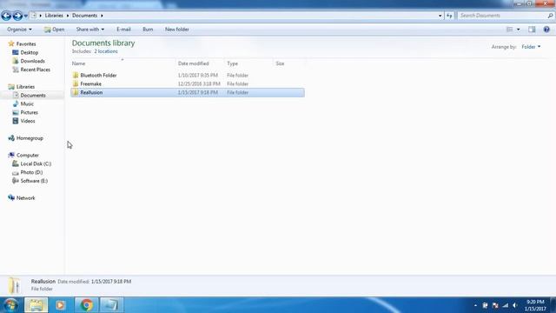The width and height of the screenshot is (556, 313).
Task: Open the Share with menu
Action: pyautogui.click(x=90, y=30)
